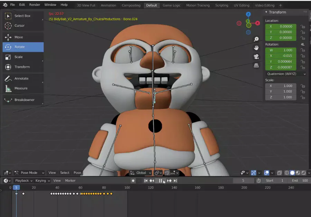The width and height of the screenshot is (311, 217).
Task: Open the timeline View menu
Action: coord(57,181)
